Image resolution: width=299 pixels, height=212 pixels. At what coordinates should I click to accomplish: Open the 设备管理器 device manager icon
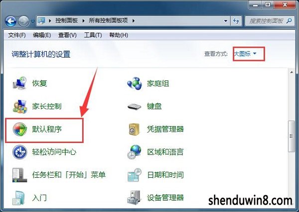click(x=135, y=198)
